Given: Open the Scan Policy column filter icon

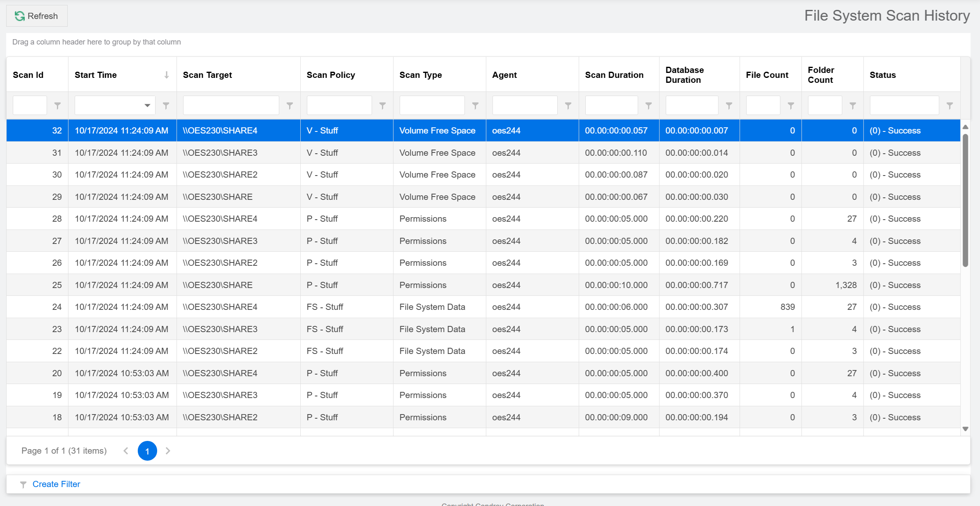Looking at the screenshot, I should click(x=383, y=106).
